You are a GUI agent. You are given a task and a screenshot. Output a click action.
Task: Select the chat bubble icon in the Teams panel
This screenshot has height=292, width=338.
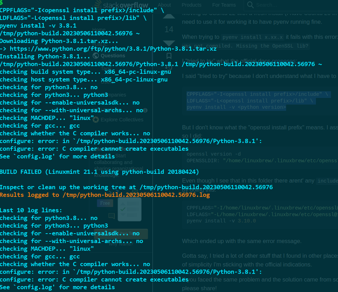pyautogui.click(x=112, y=215)
